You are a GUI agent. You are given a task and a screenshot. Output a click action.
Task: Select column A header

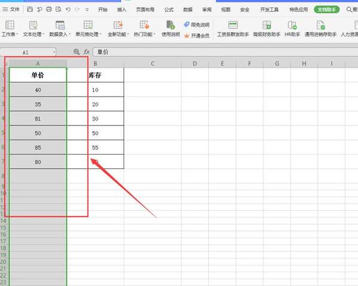point(38,64)
